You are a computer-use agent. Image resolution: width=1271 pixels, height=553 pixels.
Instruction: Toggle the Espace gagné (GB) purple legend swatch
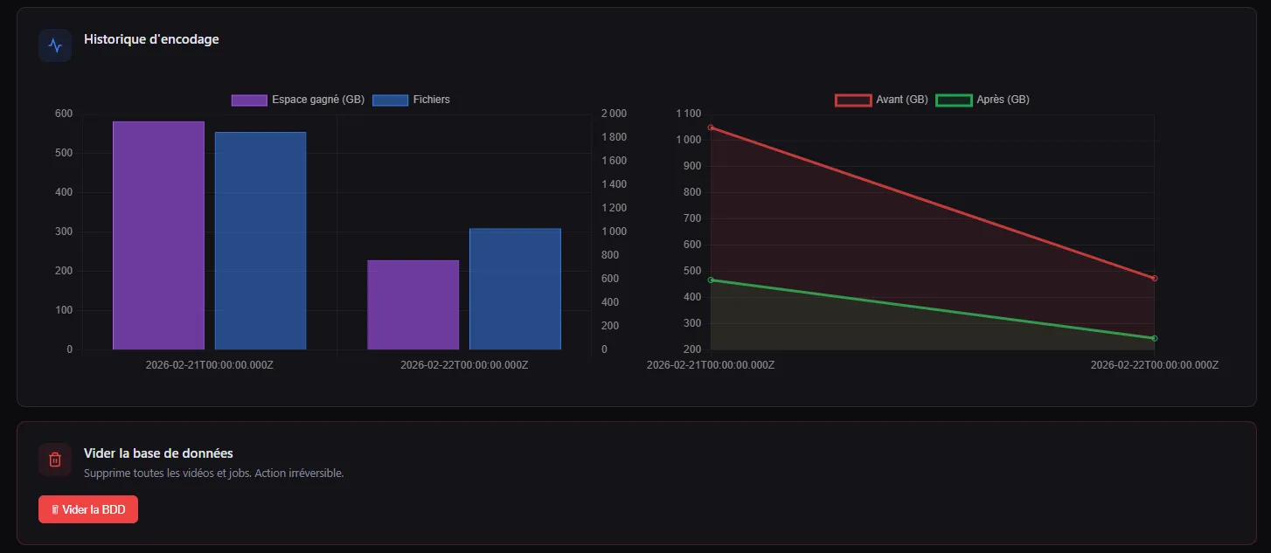pos(249,100)
